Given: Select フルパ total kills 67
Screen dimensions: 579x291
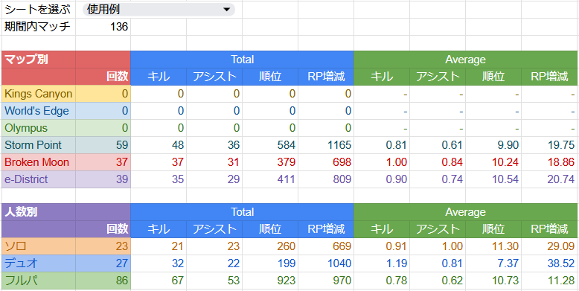Looking at the screenshot, I should click(x=159, y=281).
